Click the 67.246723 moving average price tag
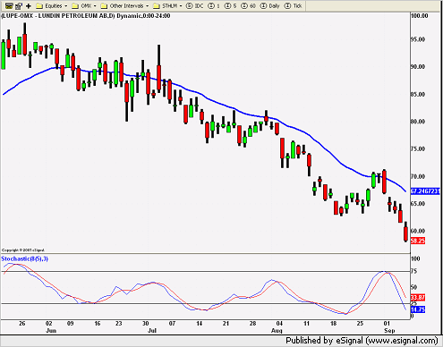 tap(425, 191)
